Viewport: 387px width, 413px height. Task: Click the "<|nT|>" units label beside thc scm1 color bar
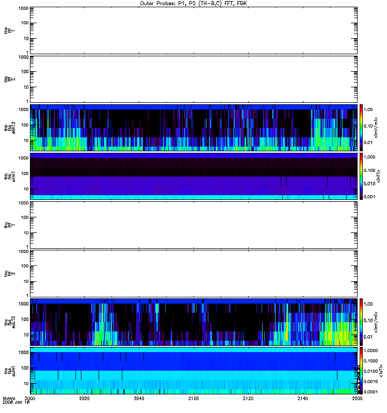pyautogui.click(x=381, y=371)
